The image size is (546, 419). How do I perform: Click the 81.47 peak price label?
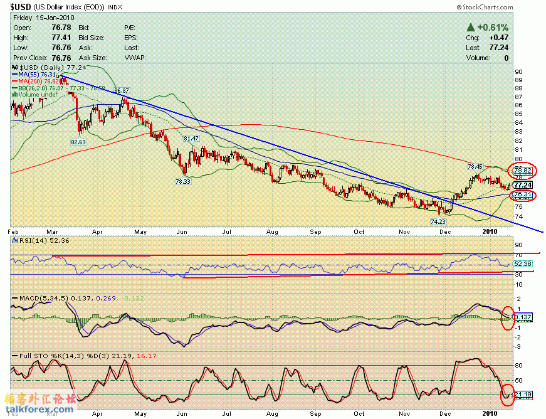coord(191,138)
